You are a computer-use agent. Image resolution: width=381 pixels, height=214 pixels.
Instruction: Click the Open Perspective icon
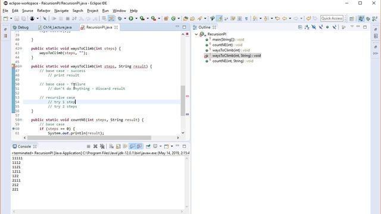[x=351, y=18]
